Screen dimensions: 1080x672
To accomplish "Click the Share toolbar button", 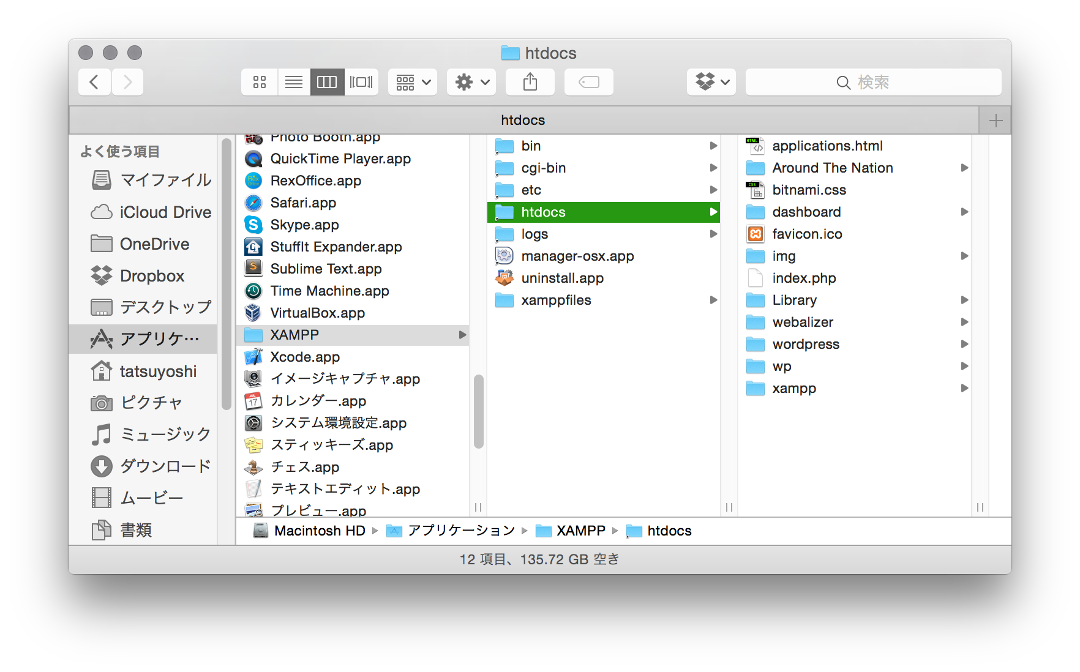I will point(530,82).
